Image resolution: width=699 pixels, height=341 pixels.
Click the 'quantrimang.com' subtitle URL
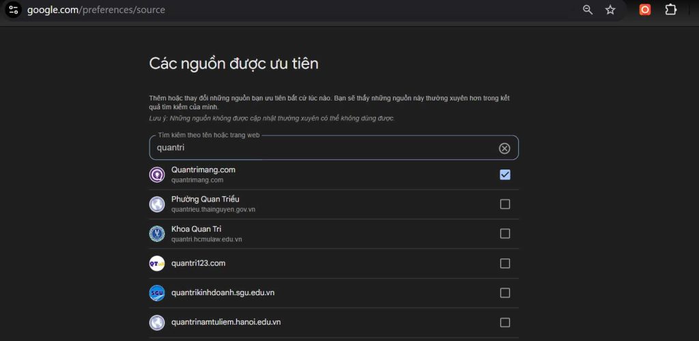(197, 180)
